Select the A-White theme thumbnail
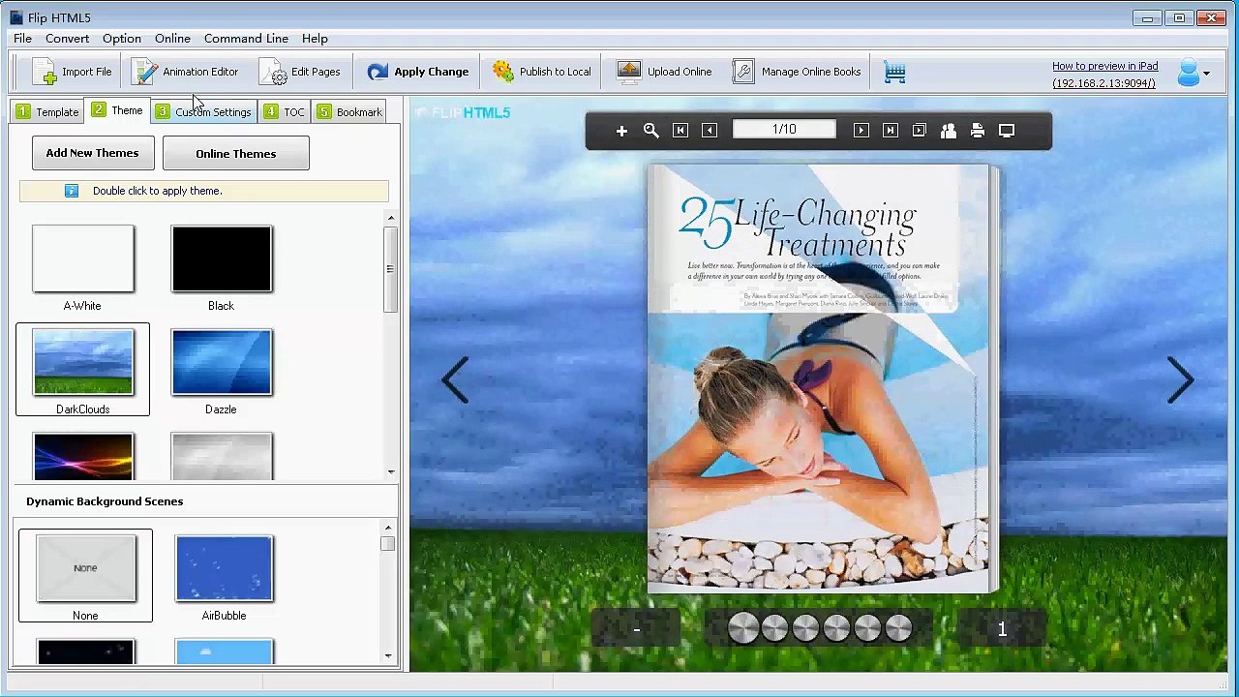 tap(83, 258)
